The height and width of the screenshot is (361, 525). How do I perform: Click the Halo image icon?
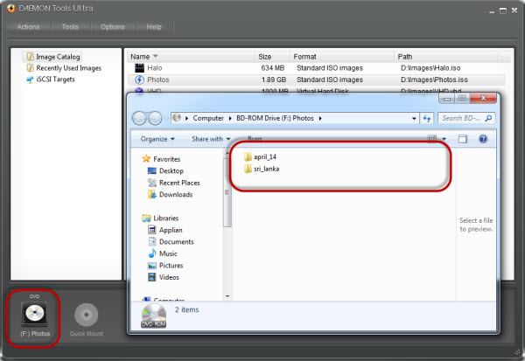139,68
